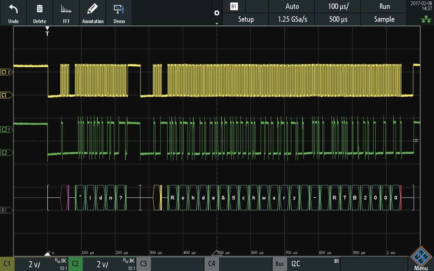Open C2 2 V/ vertical scale settings
434x271 pixels.
click(109, 264)
